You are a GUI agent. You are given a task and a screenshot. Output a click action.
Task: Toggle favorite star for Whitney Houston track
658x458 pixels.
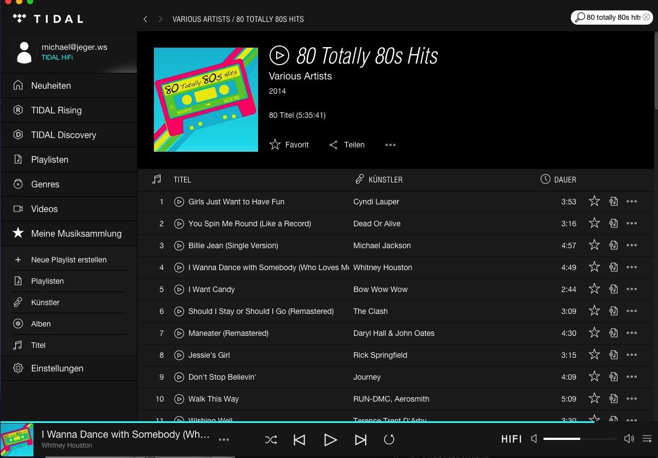tap(594, 267)
